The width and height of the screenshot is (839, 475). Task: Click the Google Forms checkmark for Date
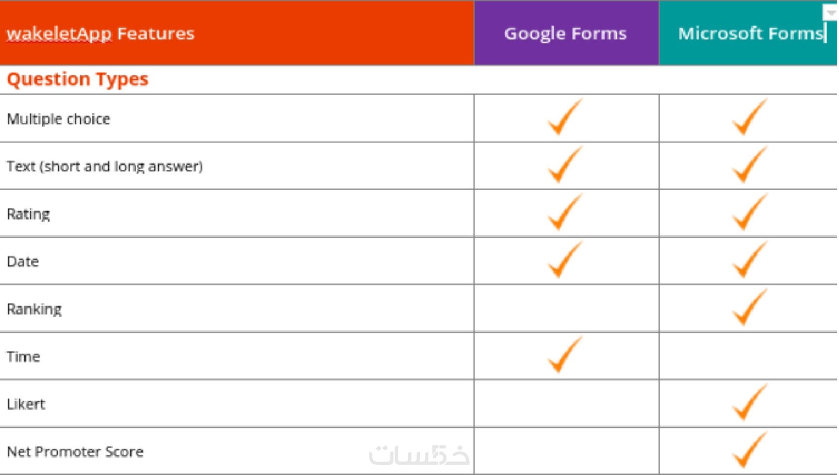[564, 260]
